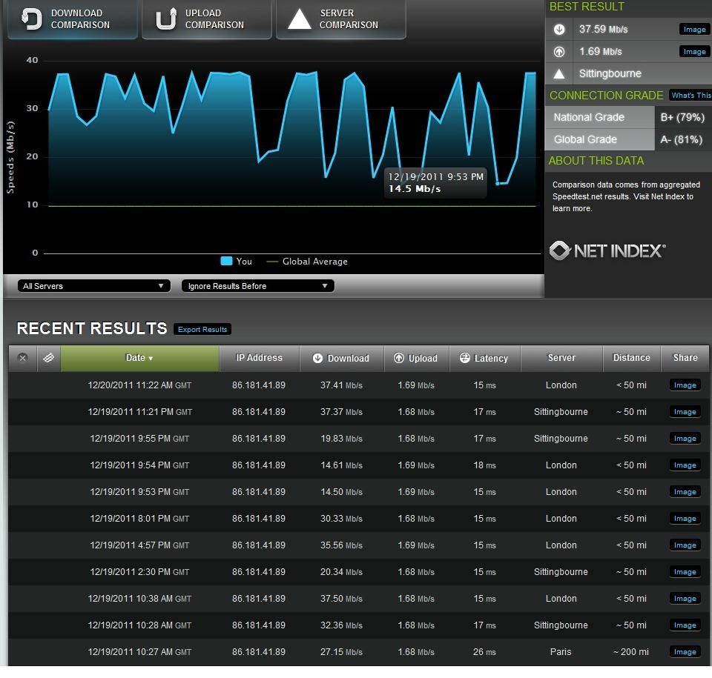Click the What's This link
This screenshot has height=678, width=712.
pyautogui.click(x=690, y=96)
